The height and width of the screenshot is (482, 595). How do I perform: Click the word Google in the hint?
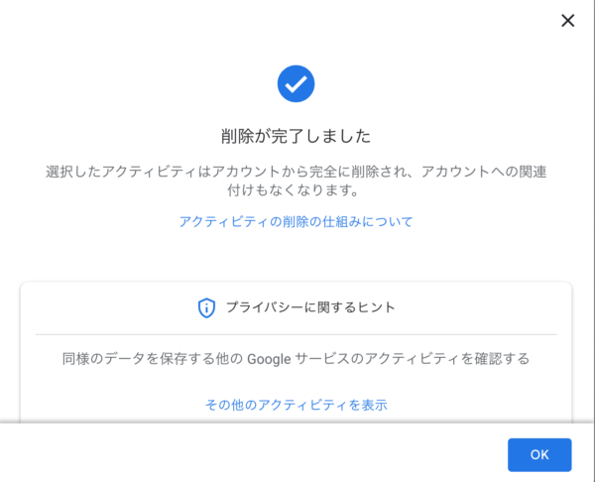pos(269,359)
